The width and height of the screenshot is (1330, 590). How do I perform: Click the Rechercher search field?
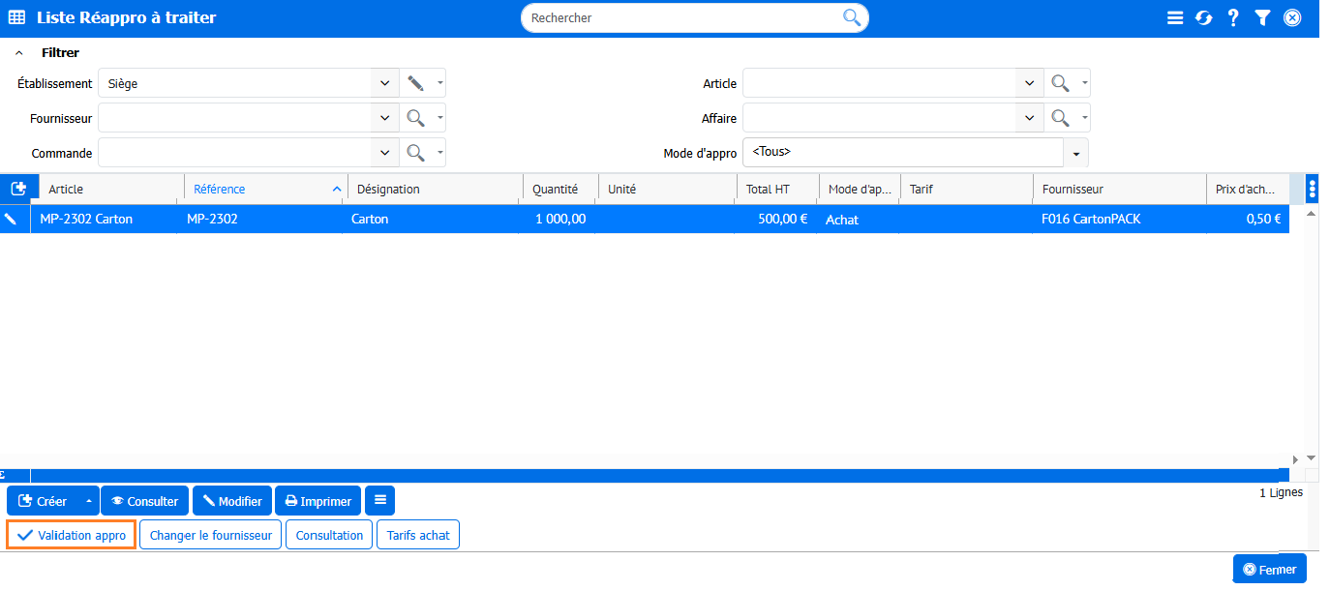tap(682, 18)
